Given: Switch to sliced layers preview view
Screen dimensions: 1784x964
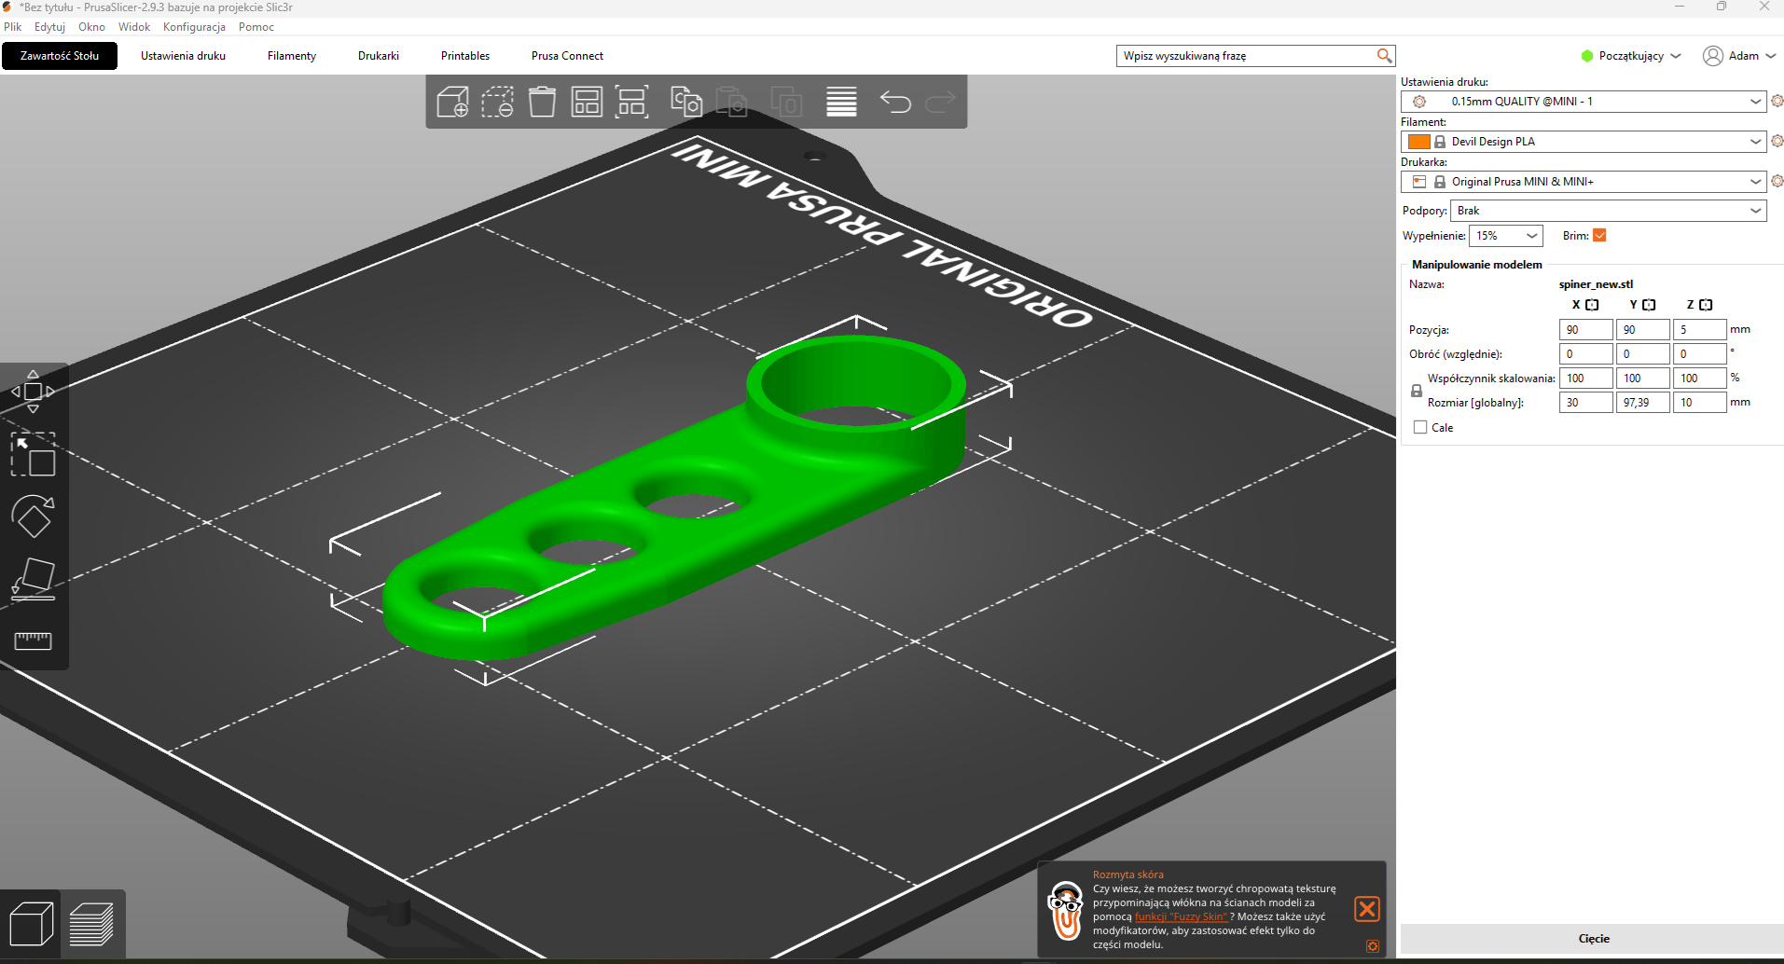Looking at the screenshot, I should (x=91, y=924).
